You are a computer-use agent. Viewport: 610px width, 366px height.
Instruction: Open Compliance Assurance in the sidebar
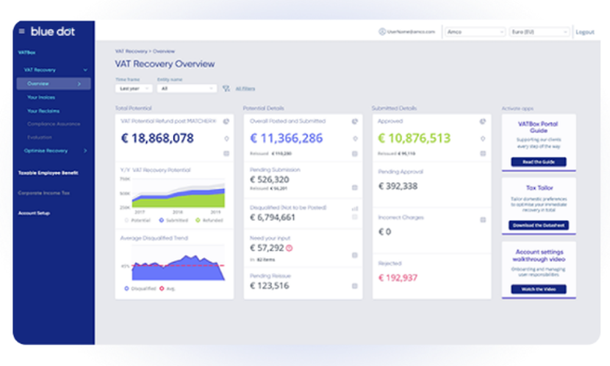coord(54,124)
